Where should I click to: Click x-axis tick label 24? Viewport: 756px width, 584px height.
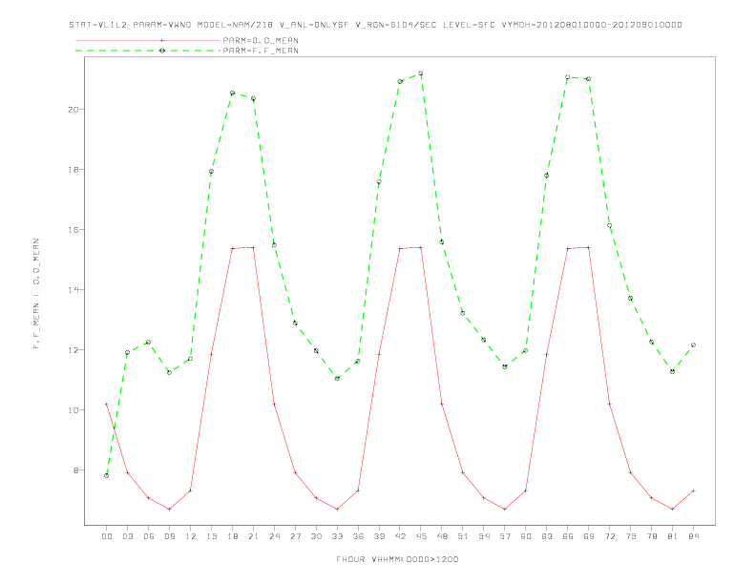(274, 536)
